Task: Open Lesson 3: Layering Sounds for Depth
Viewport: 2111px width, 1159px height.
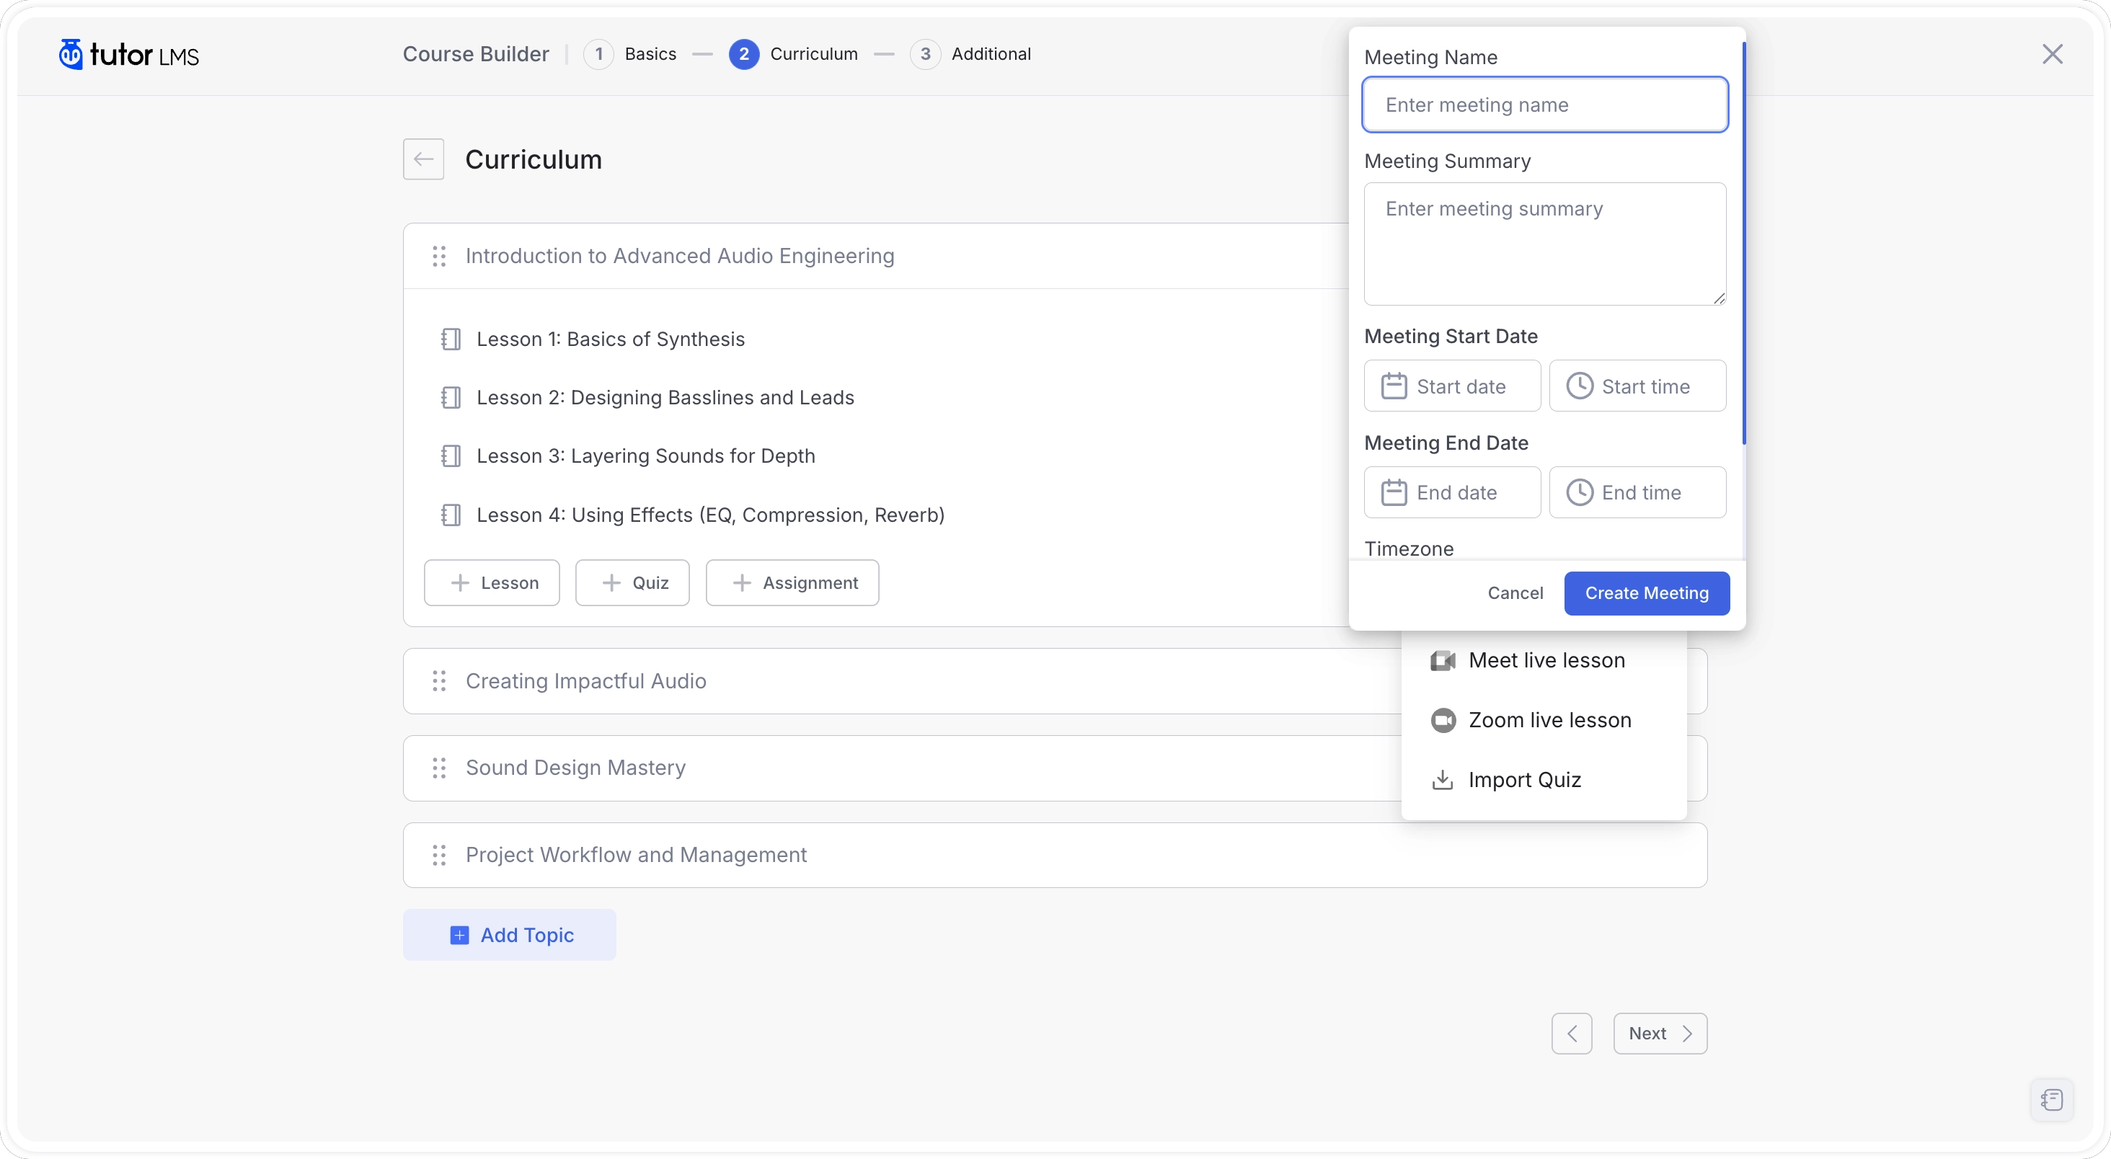Action: 646,456
